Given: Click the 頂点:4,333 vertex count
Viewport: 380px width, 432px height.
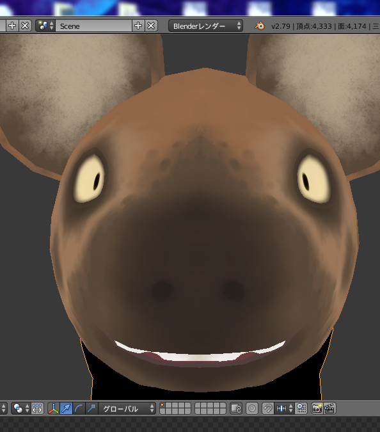Looking at the screenshot, I should click(x=314, y=26).
